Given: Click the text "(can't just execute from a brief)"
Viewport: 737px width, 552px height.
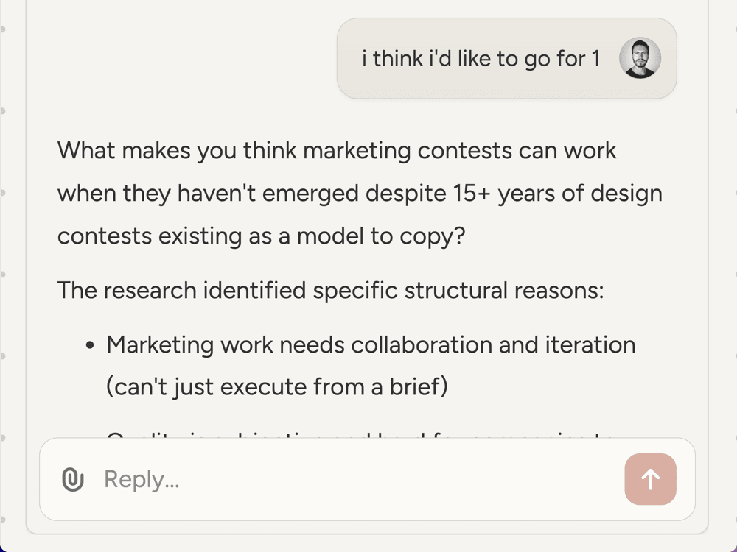Looking at the screenshot, I should coord(276,387).
